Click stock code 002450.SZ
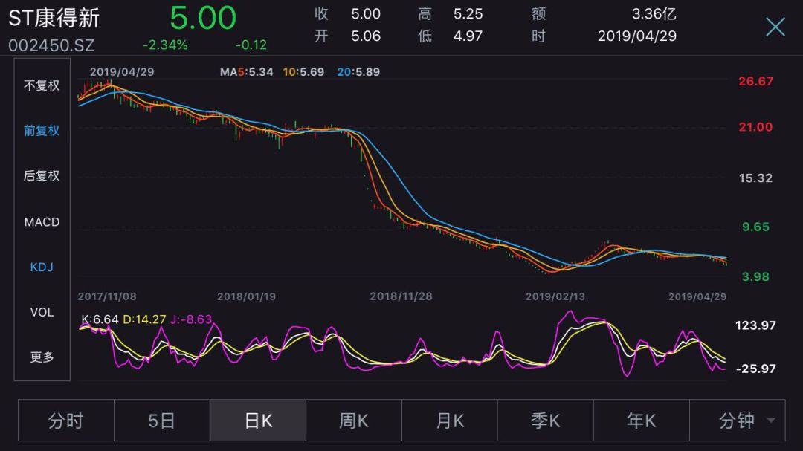803x451 pixels. point(51,45)
